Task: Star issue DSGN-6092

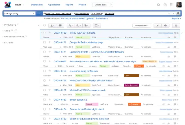Action: [x=50, y=61]
